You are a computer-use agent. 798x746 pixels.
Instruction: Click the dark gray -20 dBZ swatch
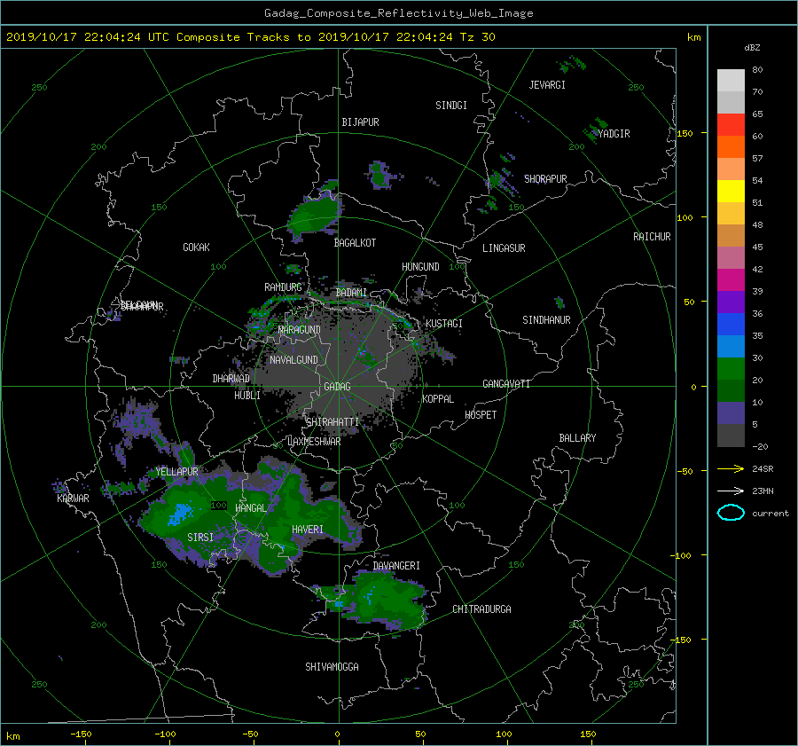(731, 435)
